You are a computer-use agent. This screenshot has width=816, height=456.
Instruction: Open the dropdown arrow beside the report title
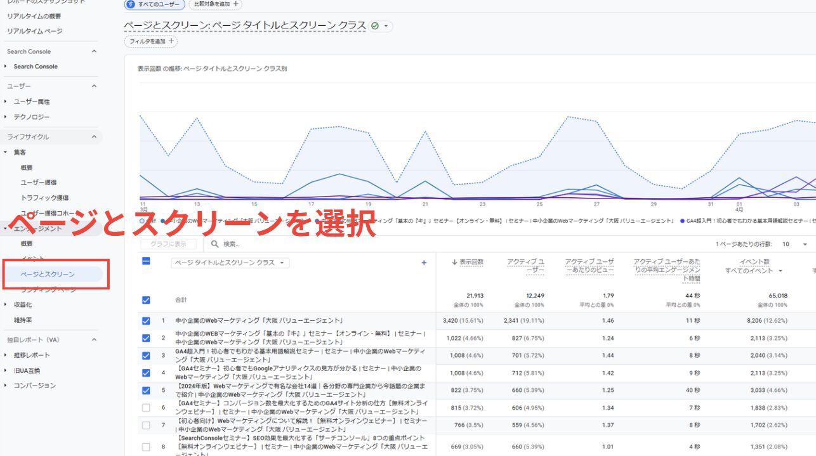pyautogui.click(x=385, y=27)
